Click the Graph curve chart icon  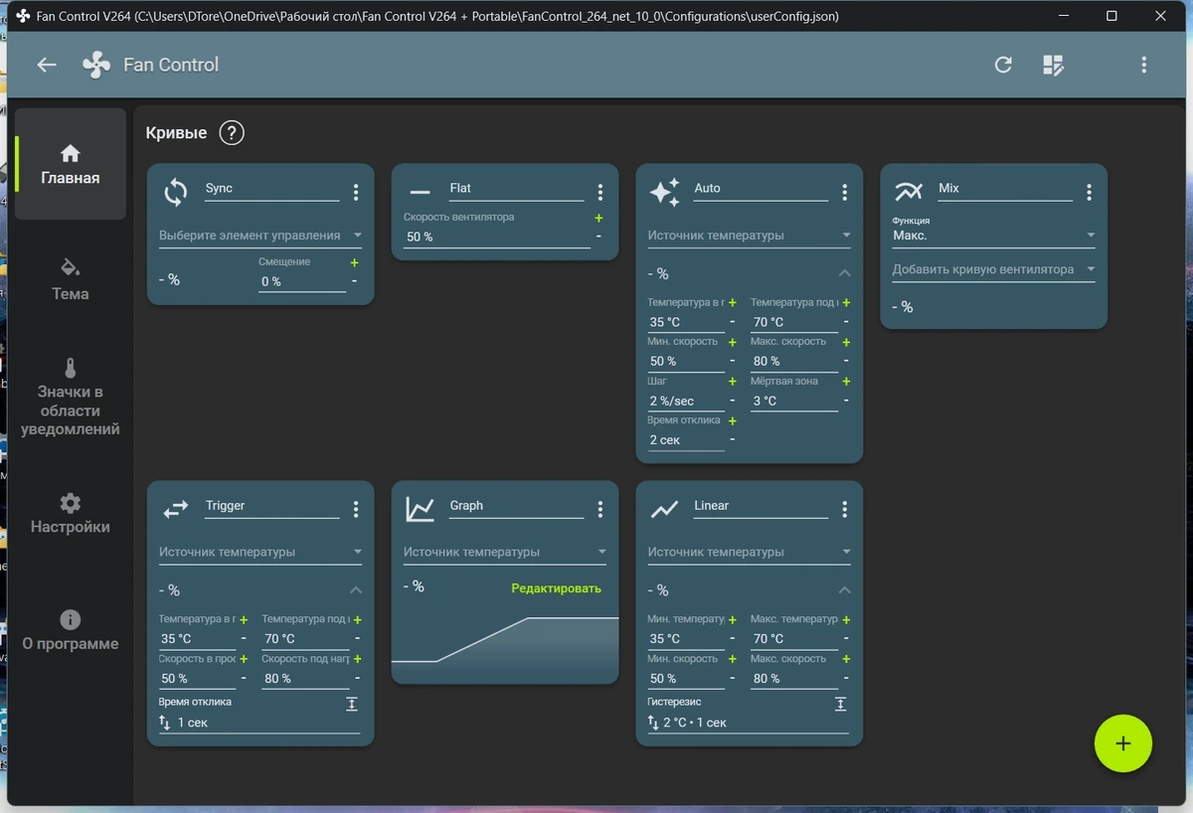click(x=421, y=509)
